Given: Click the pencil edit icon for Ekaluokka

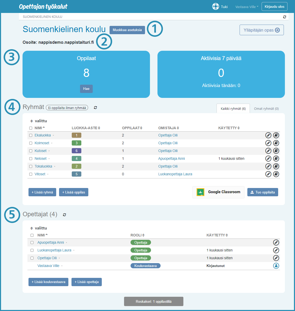Looking at the screenshot, I should tap(268, 135).
